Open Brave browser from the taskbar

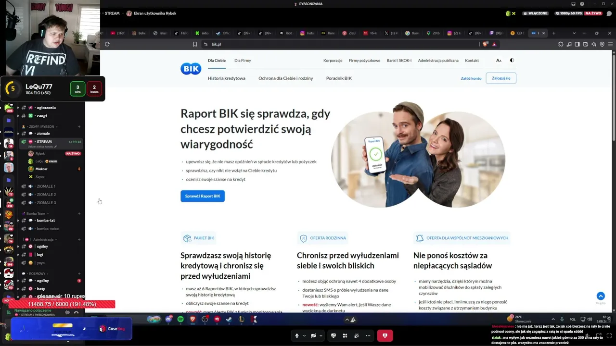click(x=193, y=319)
